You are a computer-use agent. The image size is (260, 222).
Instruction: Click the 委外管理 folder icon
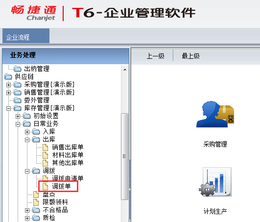18,100
